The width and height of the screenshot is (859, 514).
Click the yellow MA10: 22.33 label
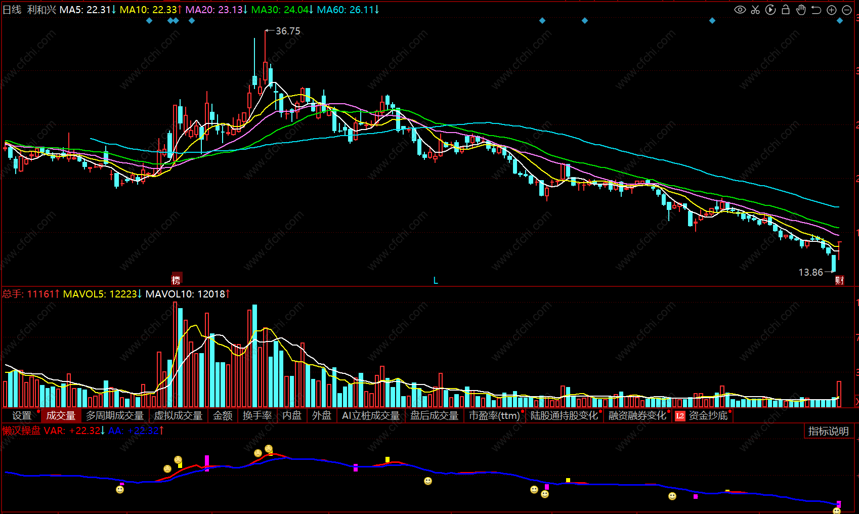pyautogui.click(x=151, y=10)
